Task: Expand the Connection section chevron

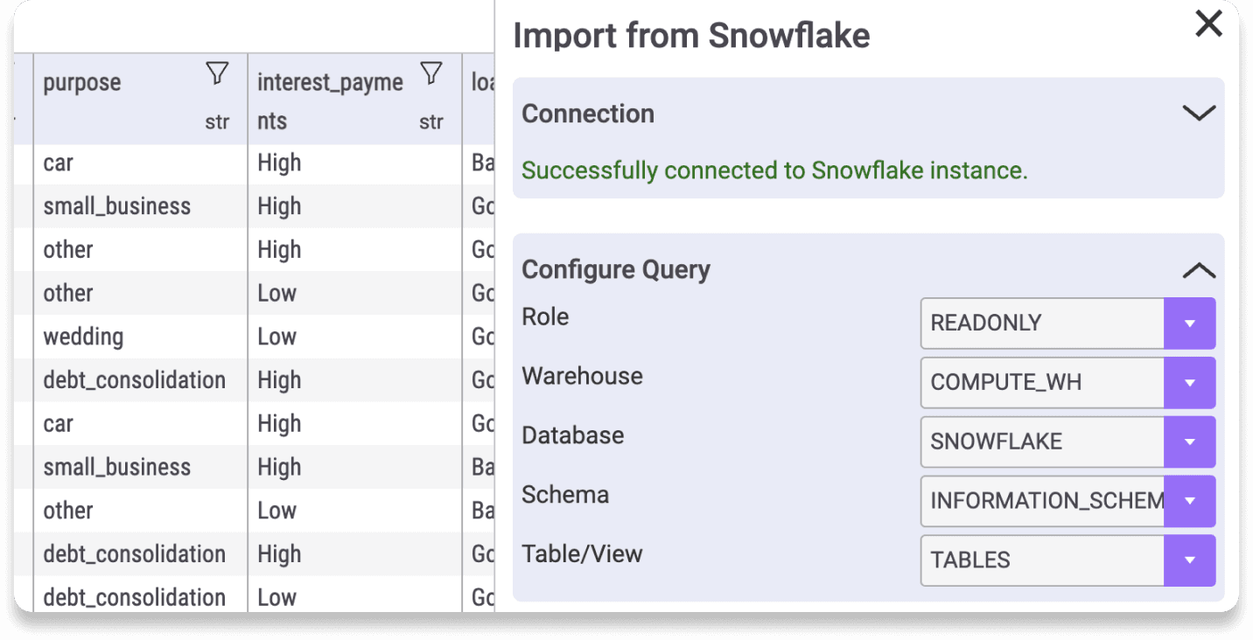Action: 1198,114
